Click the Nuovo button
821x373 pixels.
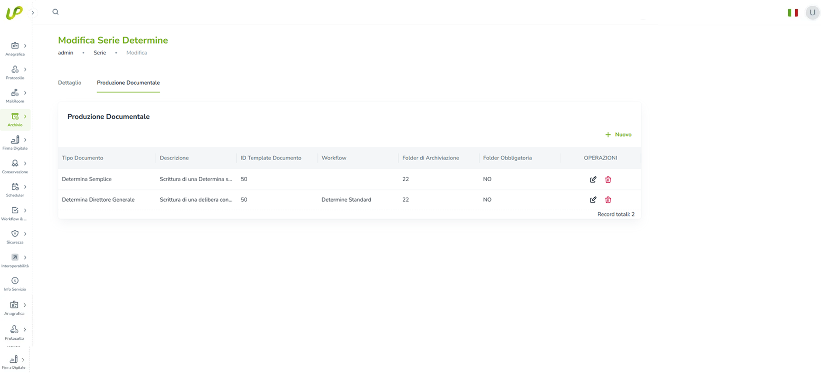click(x=618, y=134)
